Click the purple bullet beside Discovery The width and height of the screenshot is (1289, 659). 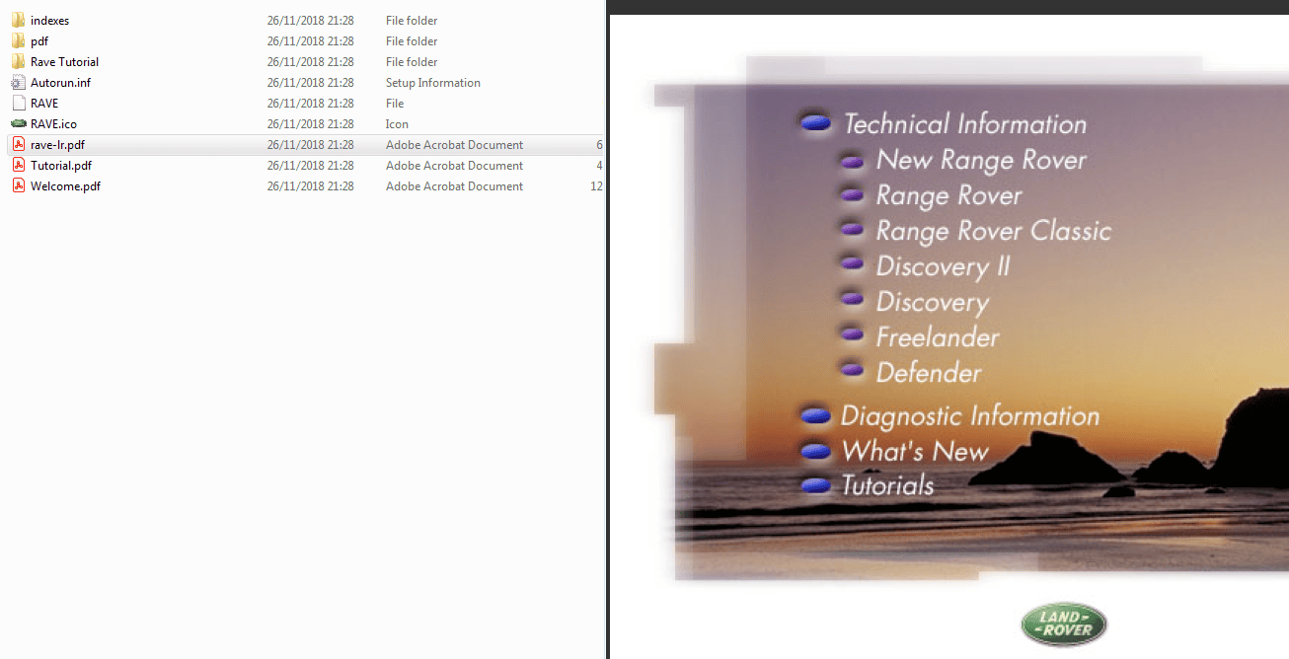[851, 299]
